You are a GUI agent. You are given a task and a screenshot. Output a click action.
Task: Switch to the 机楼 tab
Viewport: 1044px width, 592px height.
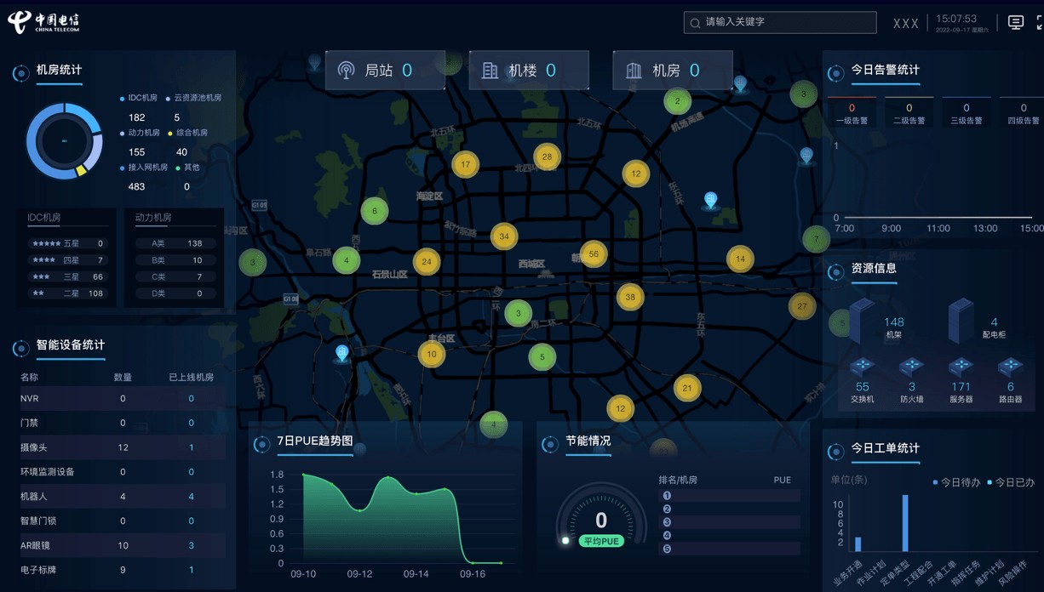coord(529,71)
